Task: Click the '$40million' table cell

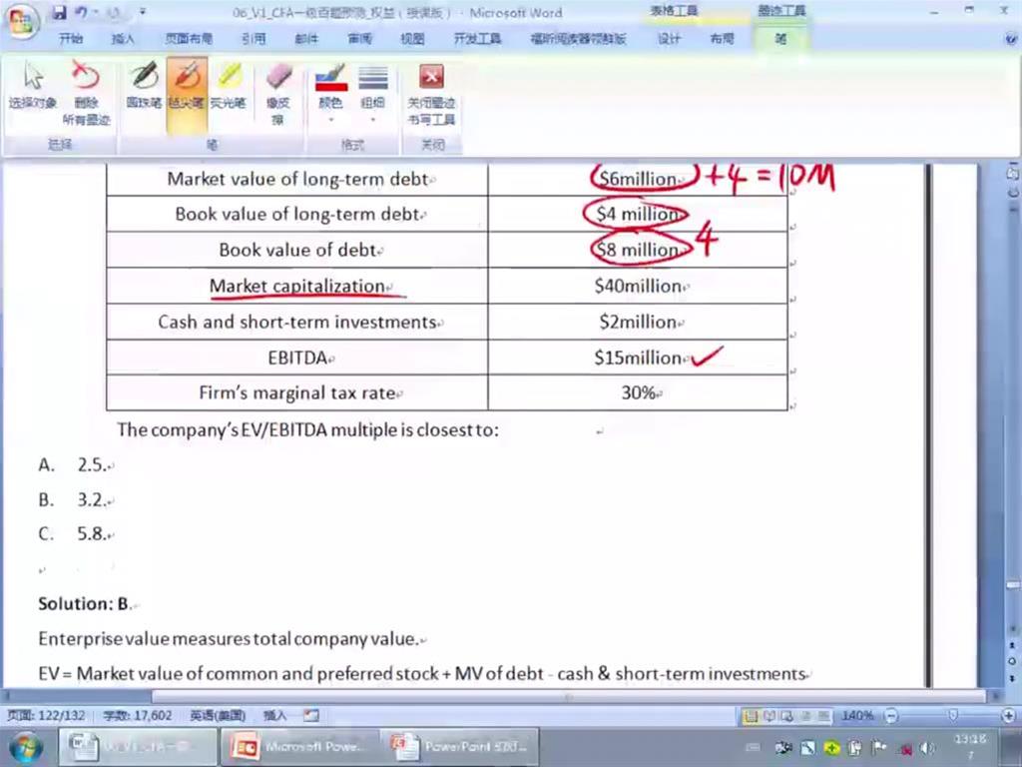Action: pyautogui.click(x=638, y=286)
